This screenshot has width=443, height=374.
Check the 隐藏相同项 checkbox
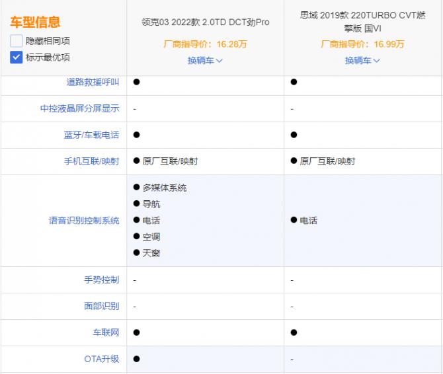[17, 41]
